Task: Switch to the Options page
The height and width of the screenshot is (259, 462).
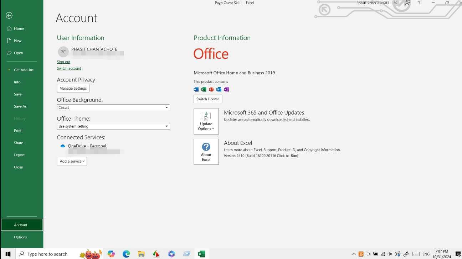Action: pyautogui.click(x=20, y=237)
